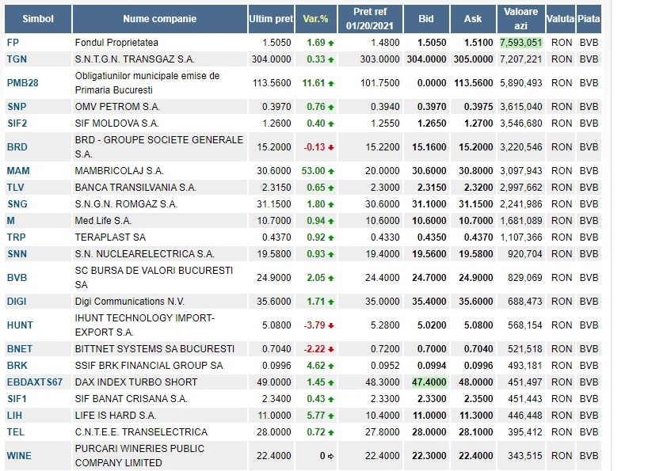
Task: Open the BRK symbol link
Action: (17, 366)
